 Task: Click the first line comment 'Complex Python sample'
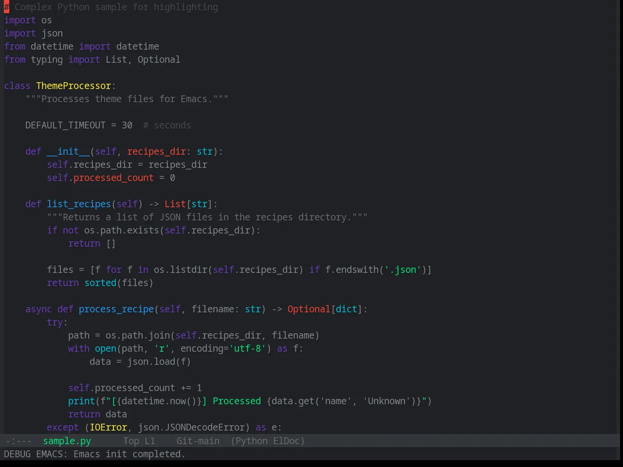point(111,7)
